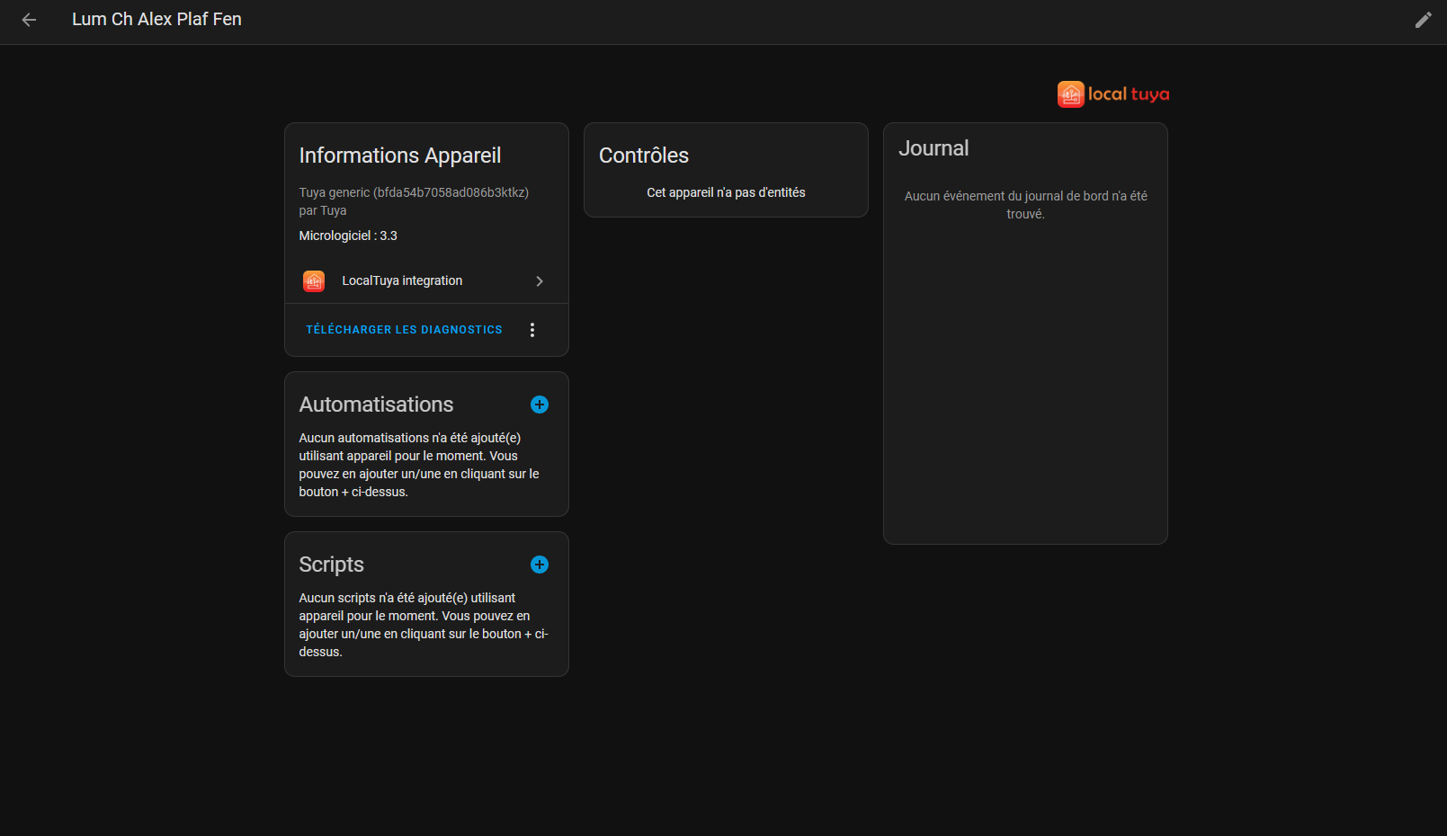Click the Journal card heading

click(x=933, y=148)
